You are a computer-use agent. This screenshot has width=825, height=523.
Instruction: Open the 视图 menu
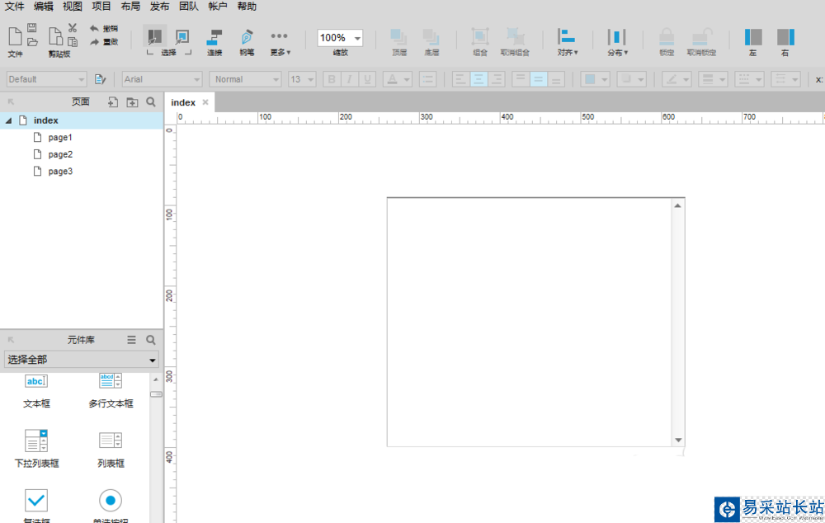pyautogui.click(x=73, y=7)
